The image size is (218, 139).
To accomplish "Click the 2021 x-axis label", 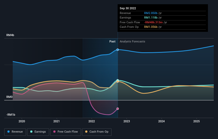I will (57, 121).
